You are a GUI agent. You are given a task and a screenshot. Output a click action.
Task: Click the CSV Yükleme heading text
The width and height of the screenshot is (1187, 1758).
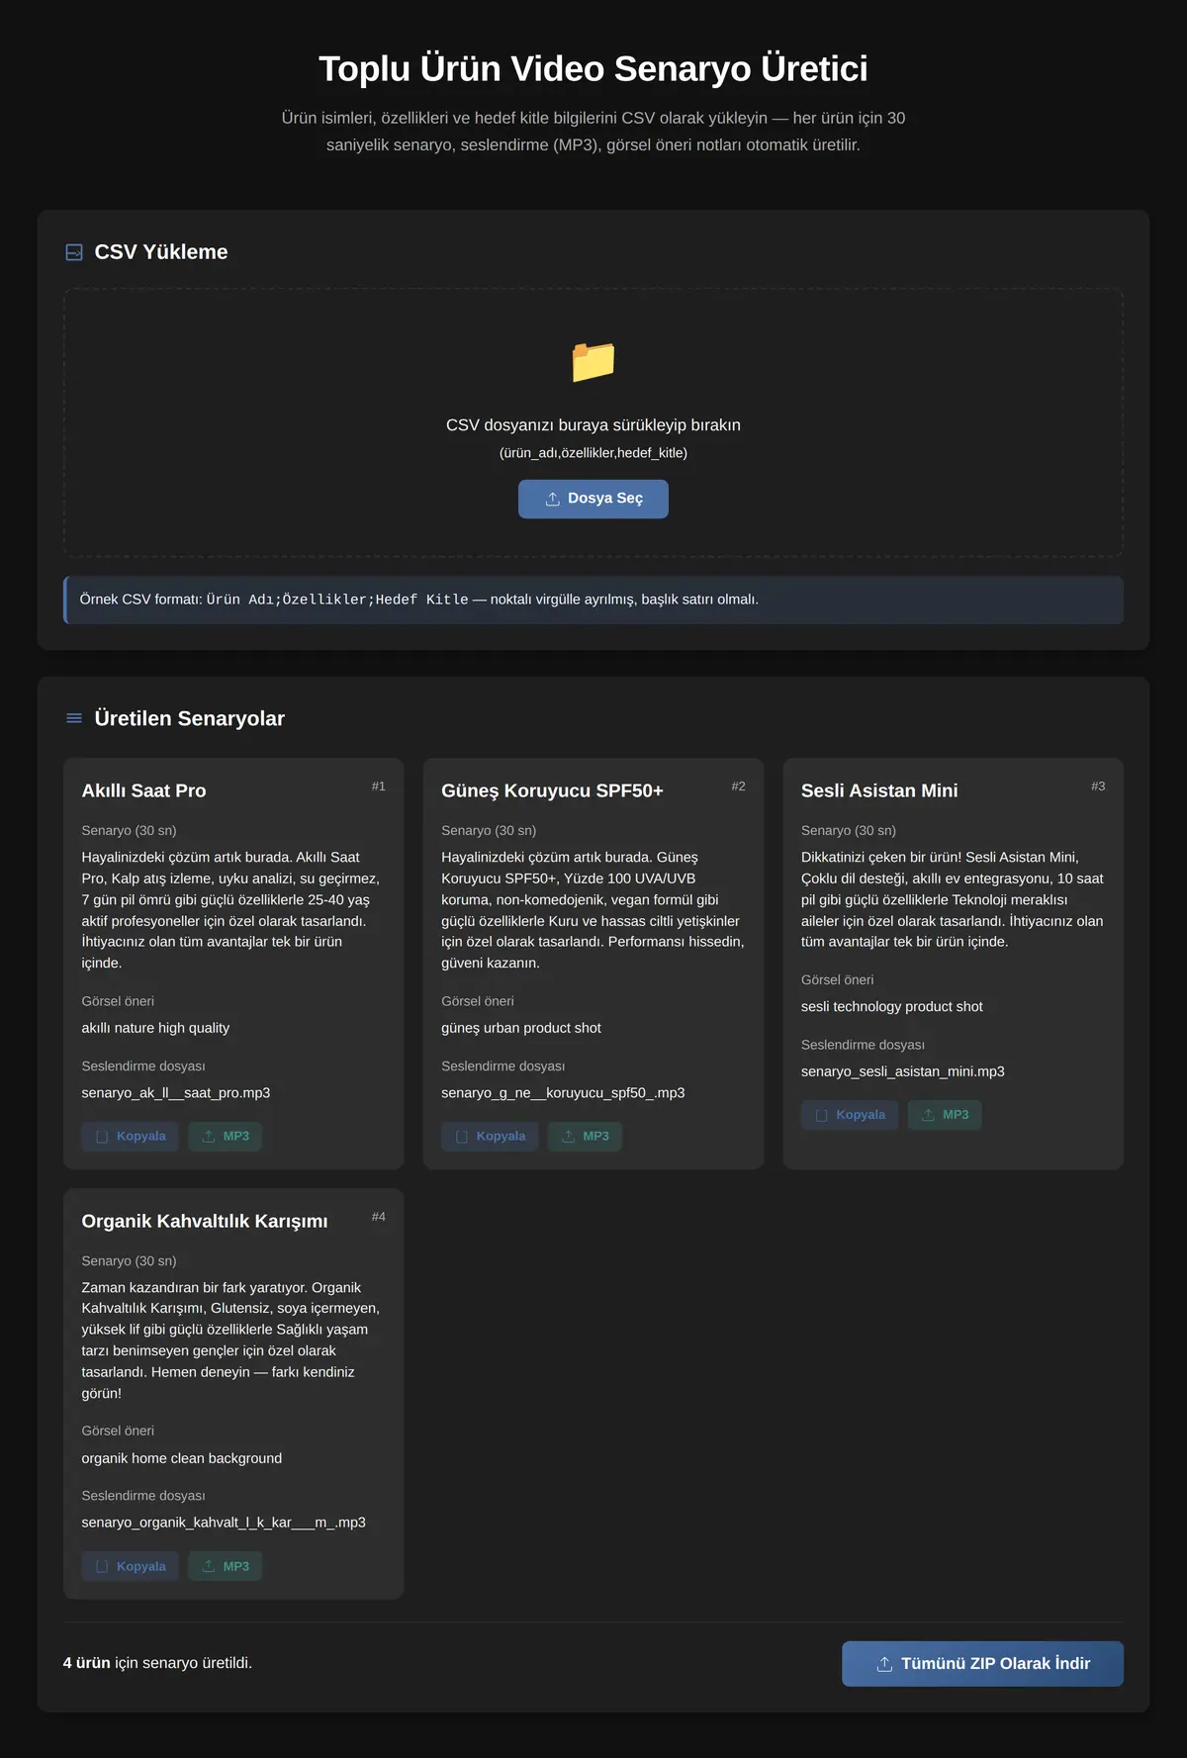[161, 252]
